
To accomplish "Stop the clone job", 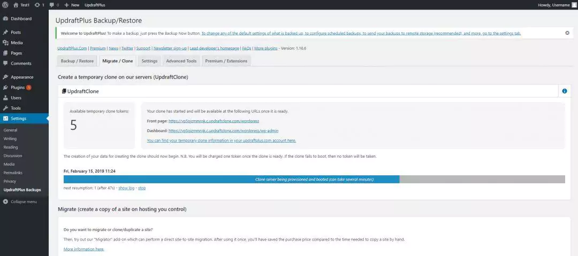I will pos(142,188).
